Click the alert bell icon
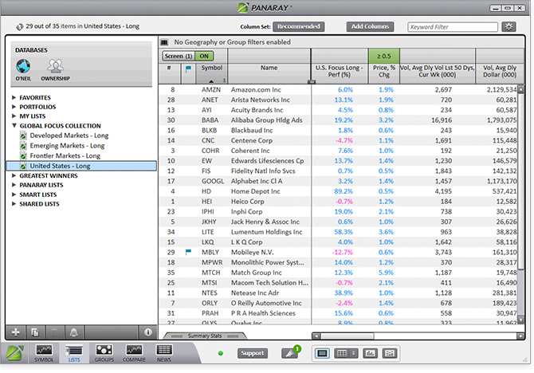Image resolution: width=534 pixels, height=373 pixels. (x=73, y=331)
